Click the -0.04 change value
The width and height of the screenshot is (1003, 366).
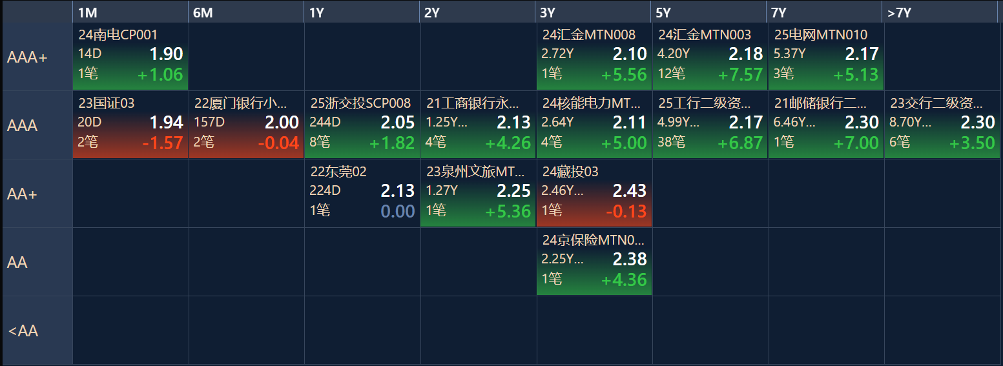click(278, 143)
